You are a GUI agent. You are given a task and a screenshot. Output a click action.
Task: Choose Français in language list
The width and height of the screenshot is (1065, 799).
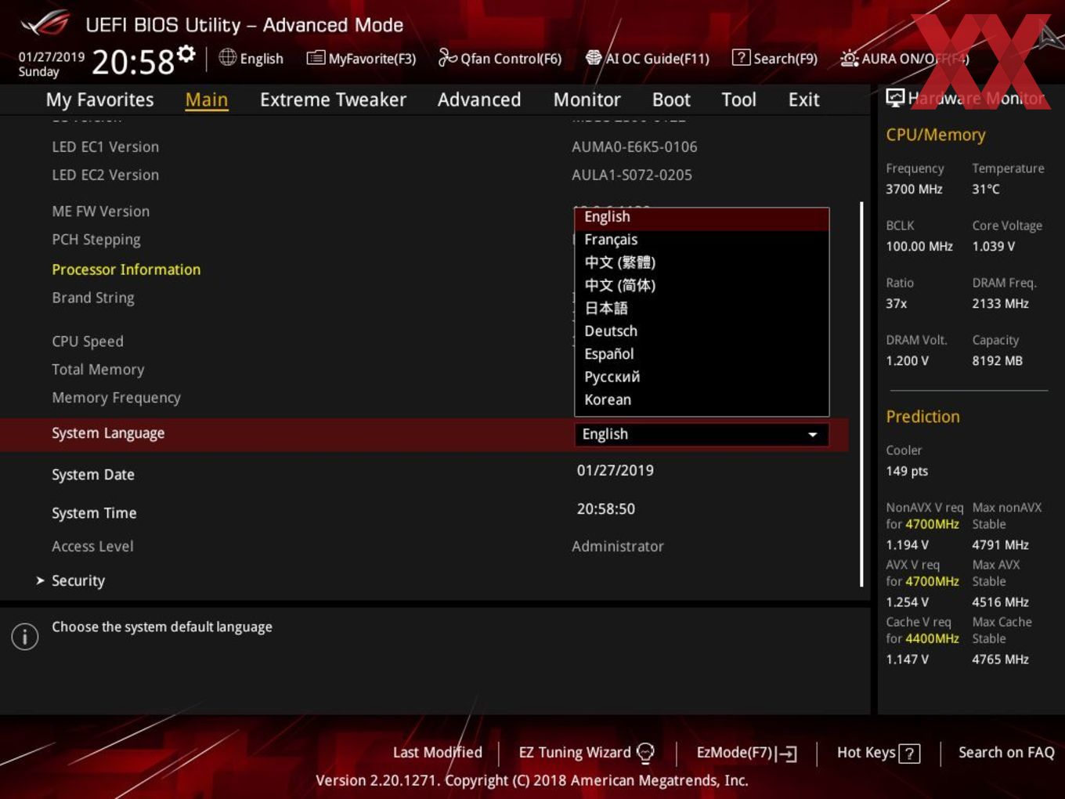702,240
